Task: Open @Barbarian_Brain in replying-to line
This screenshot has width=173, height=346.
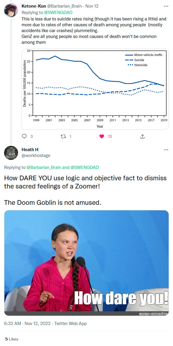Action: 44,167
